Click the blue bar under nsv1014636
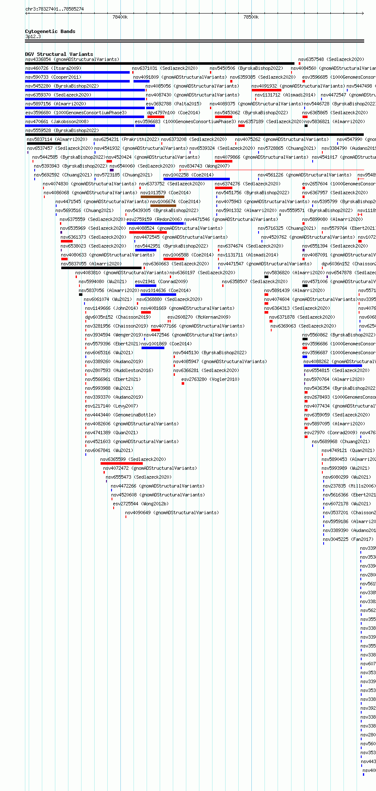The image size is (376, 791). pyautogui.click(x=158, y=295)
